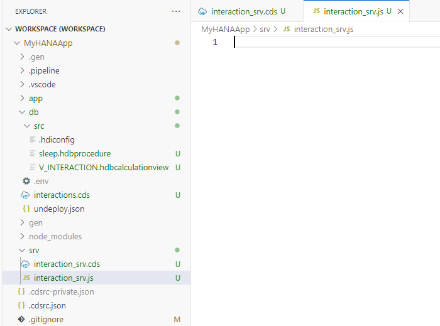Collapse the src folder chevron under db
The image size is (440, 326).
pos(27,126)
